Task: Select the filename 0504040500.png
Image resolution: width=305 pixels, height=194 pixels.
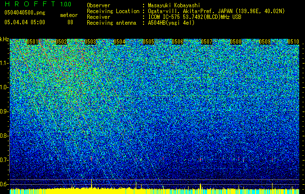Action: pyautogui.click(x=25, y=13)
